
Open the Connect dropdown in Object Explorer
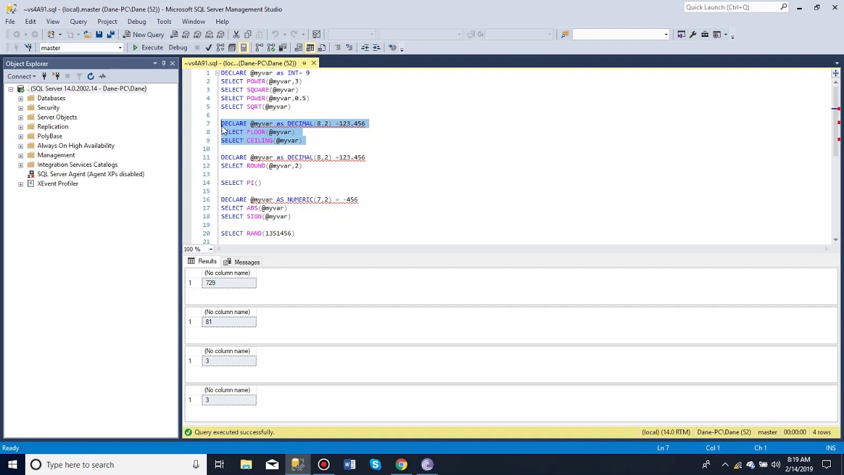point(21,77)
